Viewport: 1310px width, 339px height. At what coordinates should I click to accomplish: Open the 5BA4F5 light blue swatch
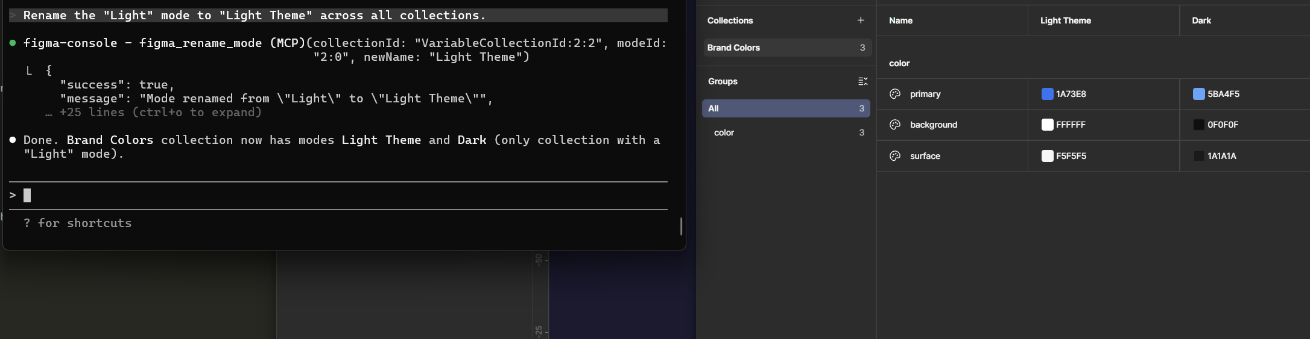pos(1198,94)
